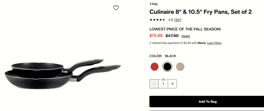The height and width of the screenshot is (111, 264).
Task: Click the star rating icons
Action: (157, 20)
